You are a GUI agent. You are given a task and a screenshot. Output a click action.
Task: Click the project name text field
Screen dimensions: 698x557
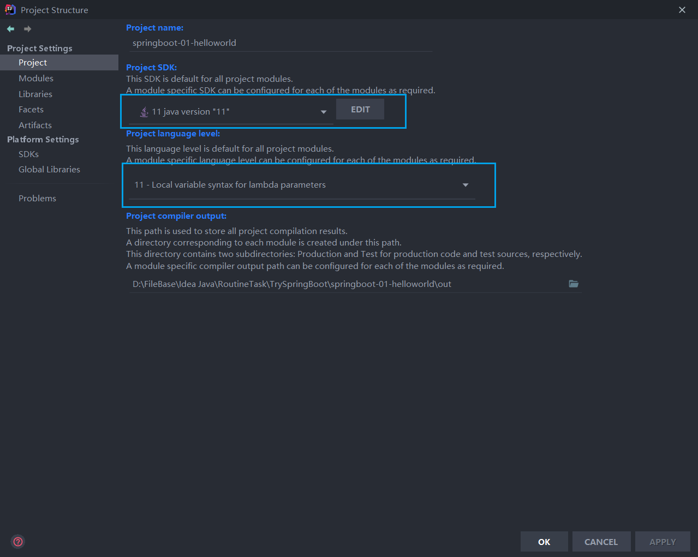pyautogui.click(x=281, y=43)
